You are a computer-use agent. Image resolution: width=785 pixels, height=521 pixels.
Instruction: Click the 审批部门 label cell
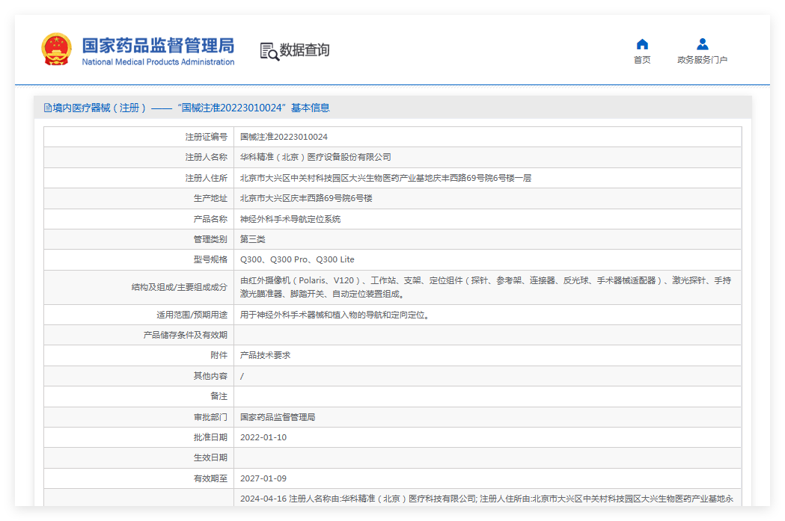click(x=138, y=417)
